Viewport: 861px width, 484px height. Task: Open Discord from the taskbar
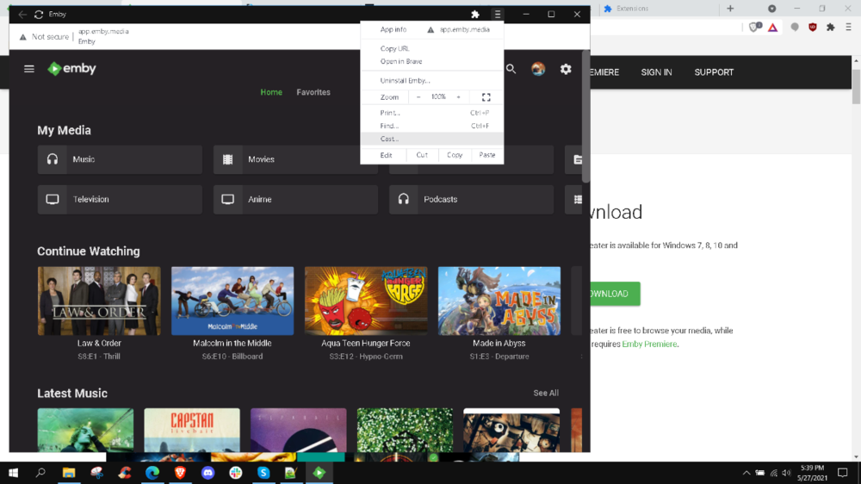tap(208, 473)
